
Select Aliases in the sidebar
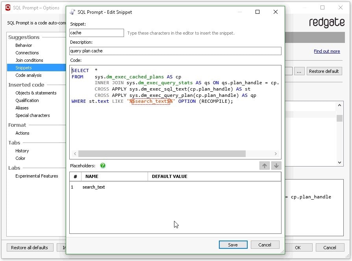point(22,108)
